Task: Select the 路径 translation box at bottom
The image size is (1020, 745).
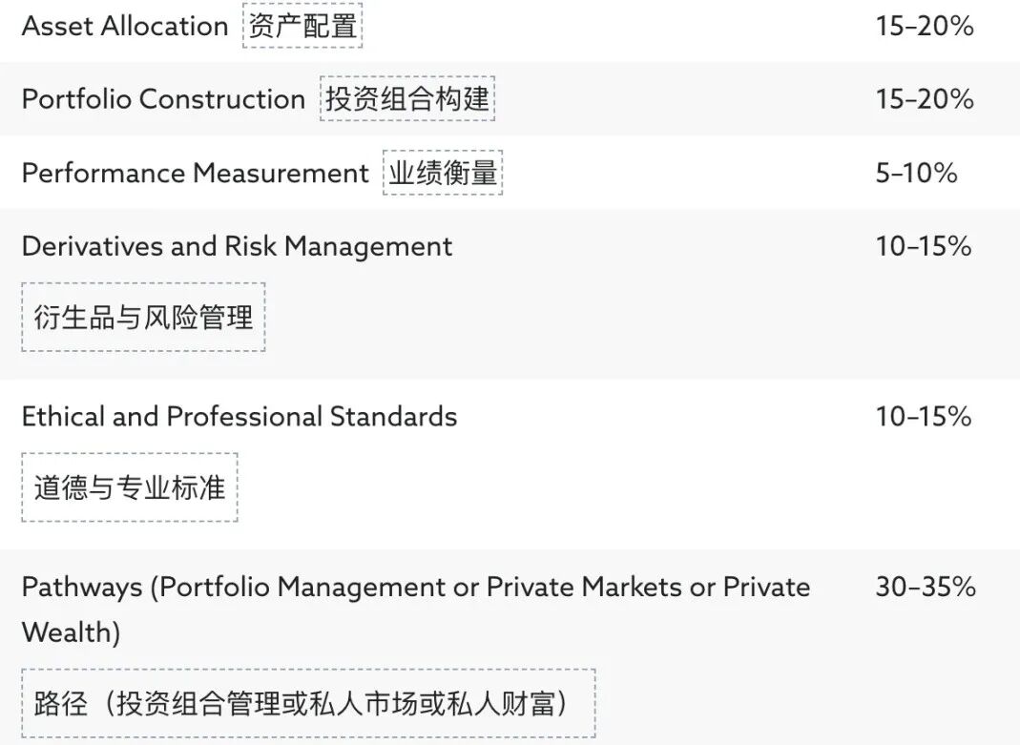Action: 308,704
